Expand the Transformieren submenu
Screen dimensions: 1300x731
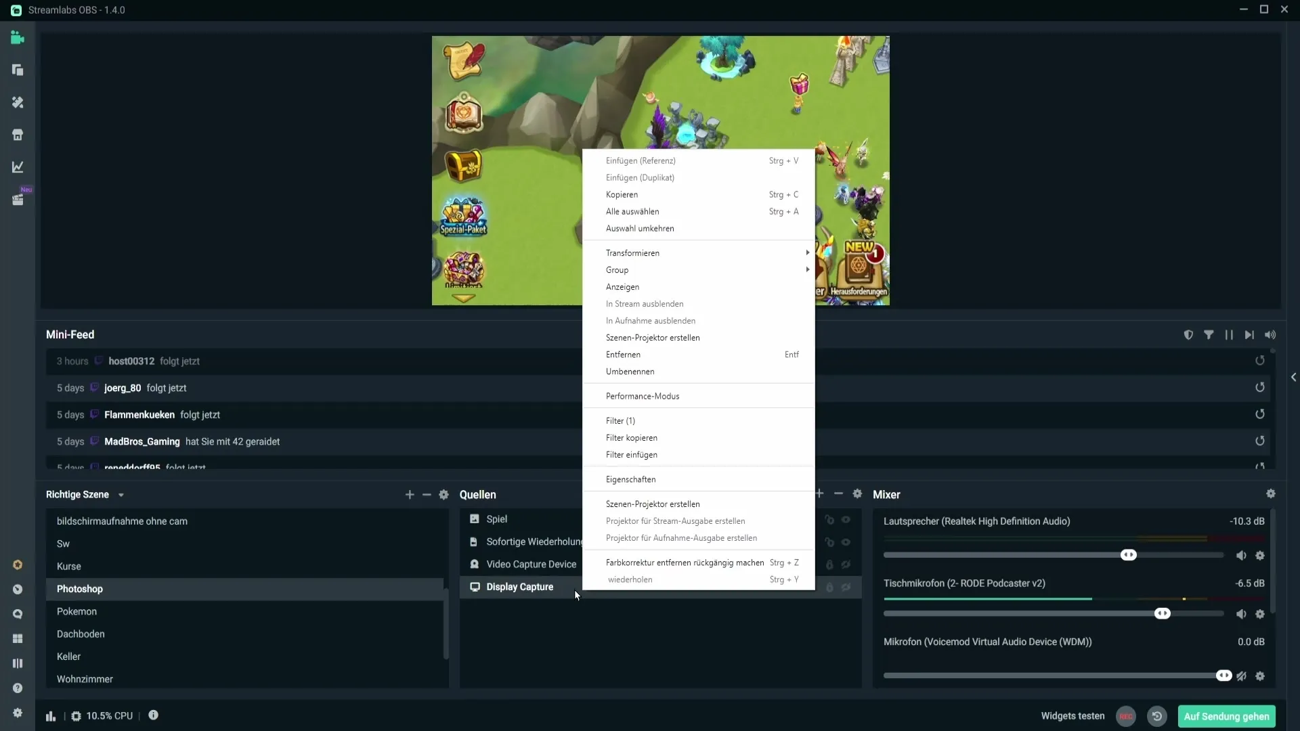(x=699, y=253)
